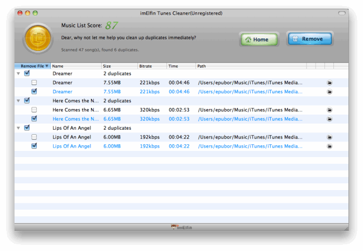Click the blue 7.55MB size value
Image resolution: width=363 pixels, height=251 pixels.
point(112,92)
